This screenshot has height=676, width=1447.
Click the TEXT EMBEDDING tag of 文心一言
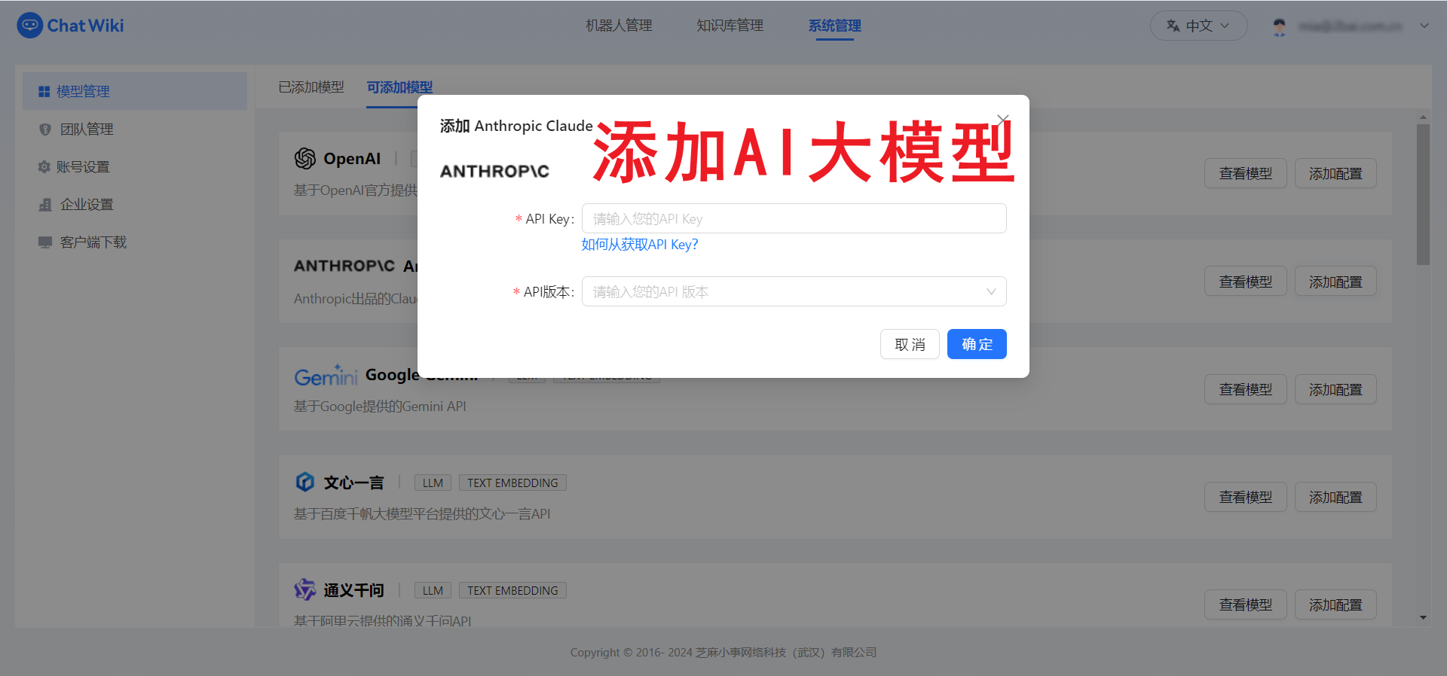click(512, 483)
